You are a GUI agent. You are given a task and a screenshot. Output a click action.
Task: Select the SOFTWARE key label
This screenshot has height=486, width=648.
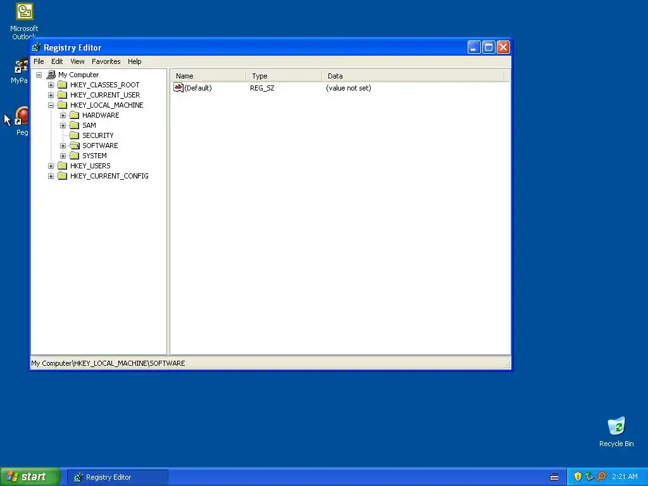100,146
